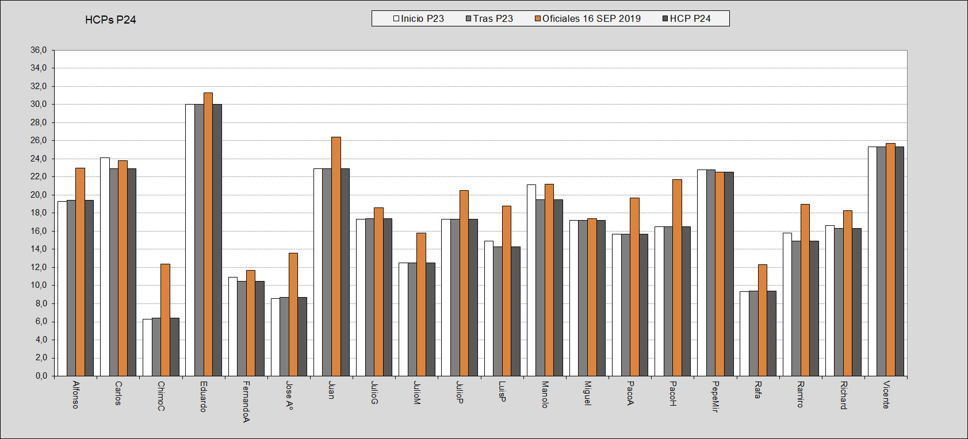The height and width of the screenshot is (439, 968).
Task: Click the white Inicio P23 legend swatch
Action: tap(396, 18)
